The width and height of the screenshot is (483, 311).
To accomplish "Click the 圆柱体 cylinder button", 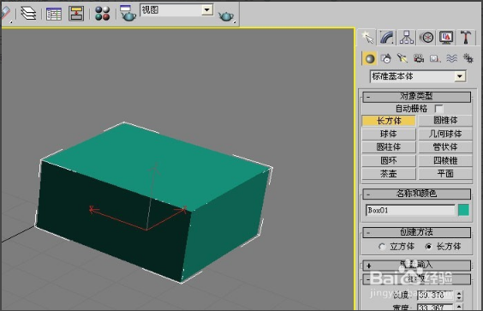I will [x=389, y=147].
